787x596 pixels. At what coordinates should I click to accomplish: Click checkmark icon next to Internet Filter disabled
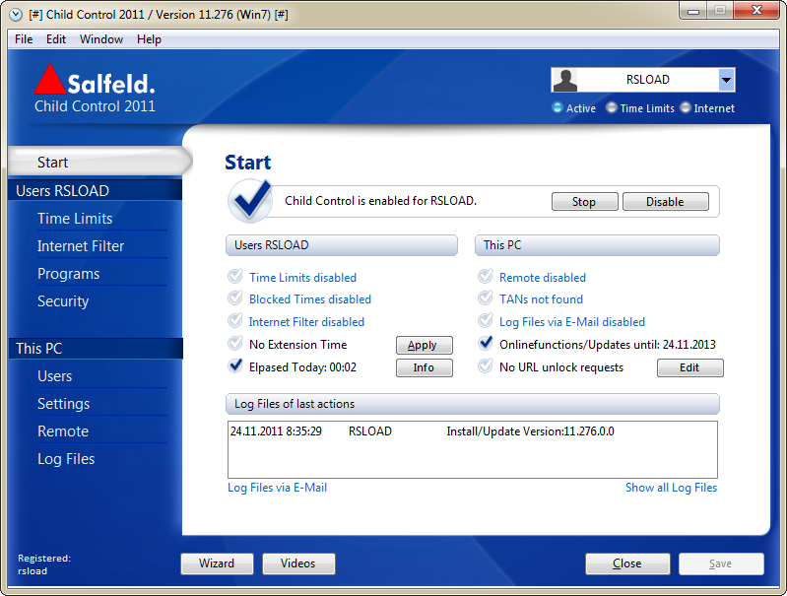click(235, 321)
